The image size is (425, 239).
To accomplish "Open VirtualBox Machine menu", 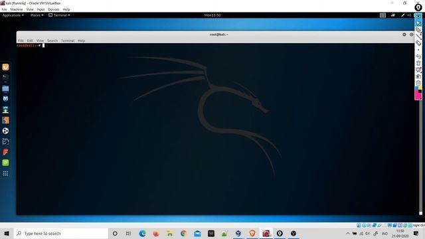I will [17, 9].
